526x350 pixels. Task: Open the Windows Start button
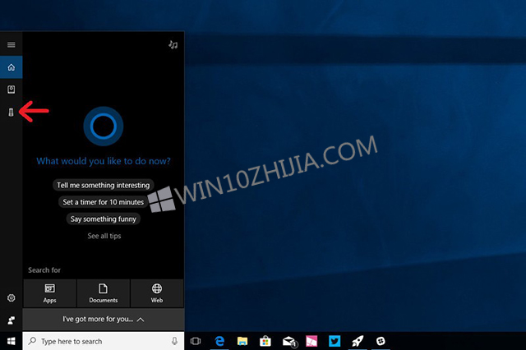[x=11, y=341]
